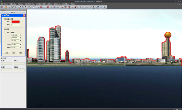Click the z coordinate input field
The height and width of the screenshot is (110, 182).
coord(15,40)
